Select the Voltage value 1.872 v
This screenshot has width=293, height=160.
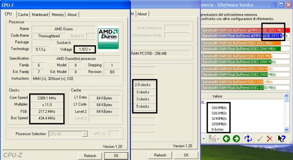(x=85, y=49)
